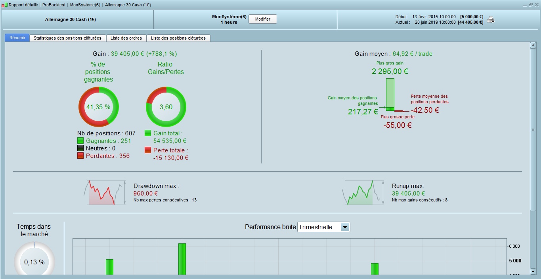Click the average winning gain value 217,27 €
This screenshot has width=541, height=279.
click(363, 112)
